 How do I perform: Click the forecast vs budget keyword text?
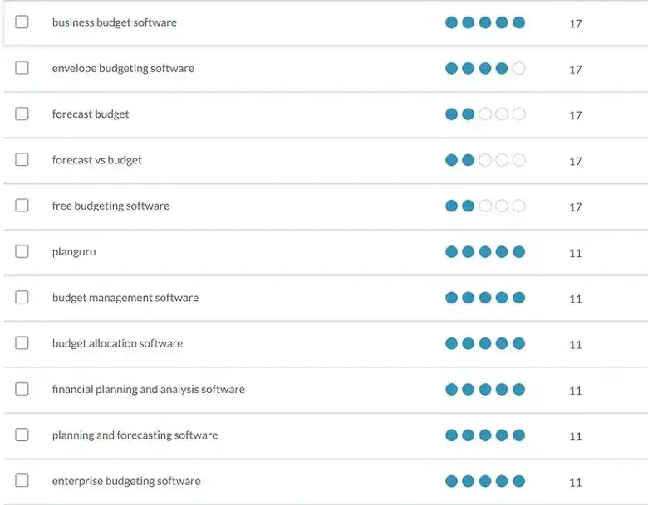(97, 160)
